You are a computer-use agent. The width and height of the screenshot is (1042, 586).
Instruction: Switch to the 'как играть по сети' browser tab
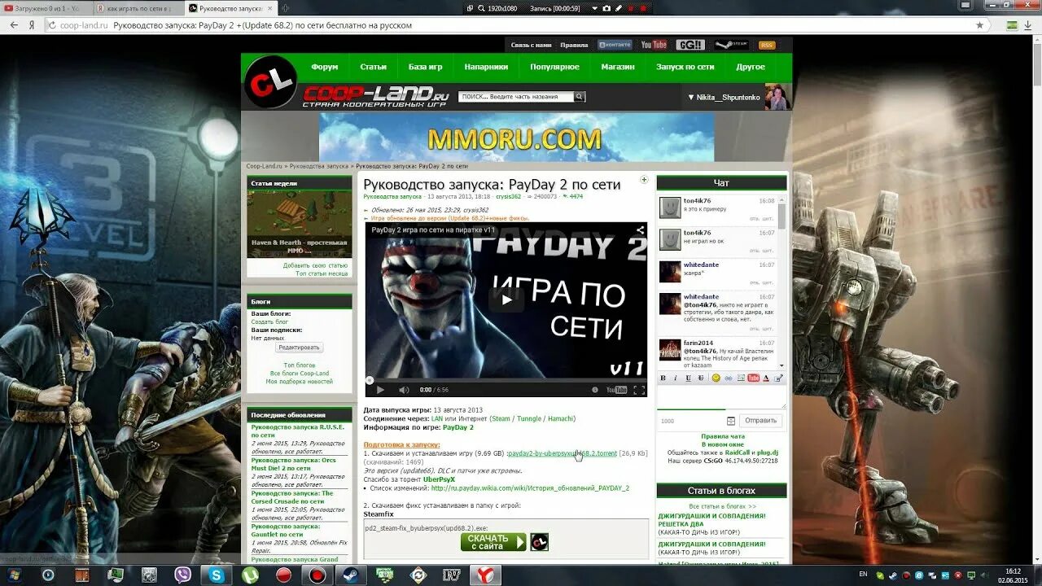click(139, 8)
